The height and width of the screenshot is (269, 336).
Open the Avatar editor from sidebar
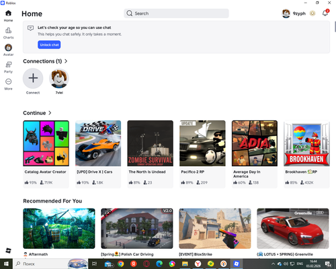(8, 50)
